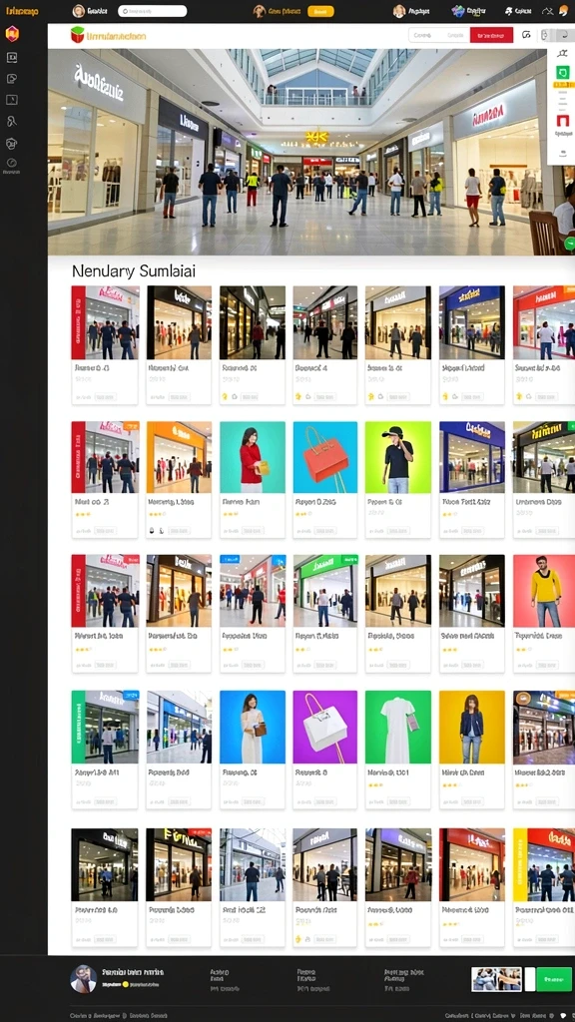The image size is (575, 1022).
Task: Click the 'Nenudary Sumlaiai' section heading
Action: point(134,270)
